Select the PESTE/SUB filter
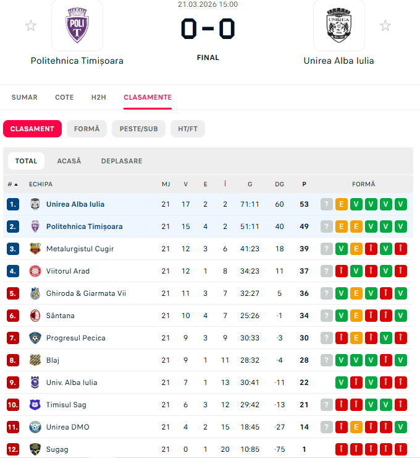 pos(138,129)
